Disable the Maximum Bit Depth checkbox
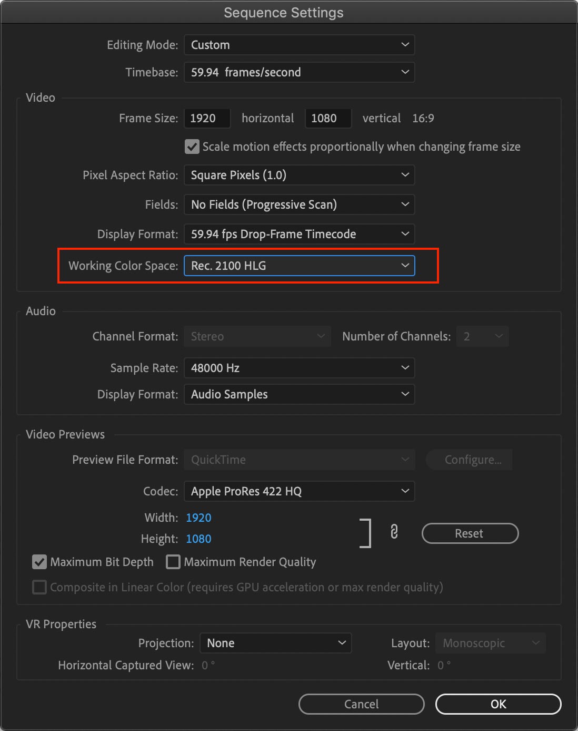This screenshot has width=578, height=731. click(39, 562)
